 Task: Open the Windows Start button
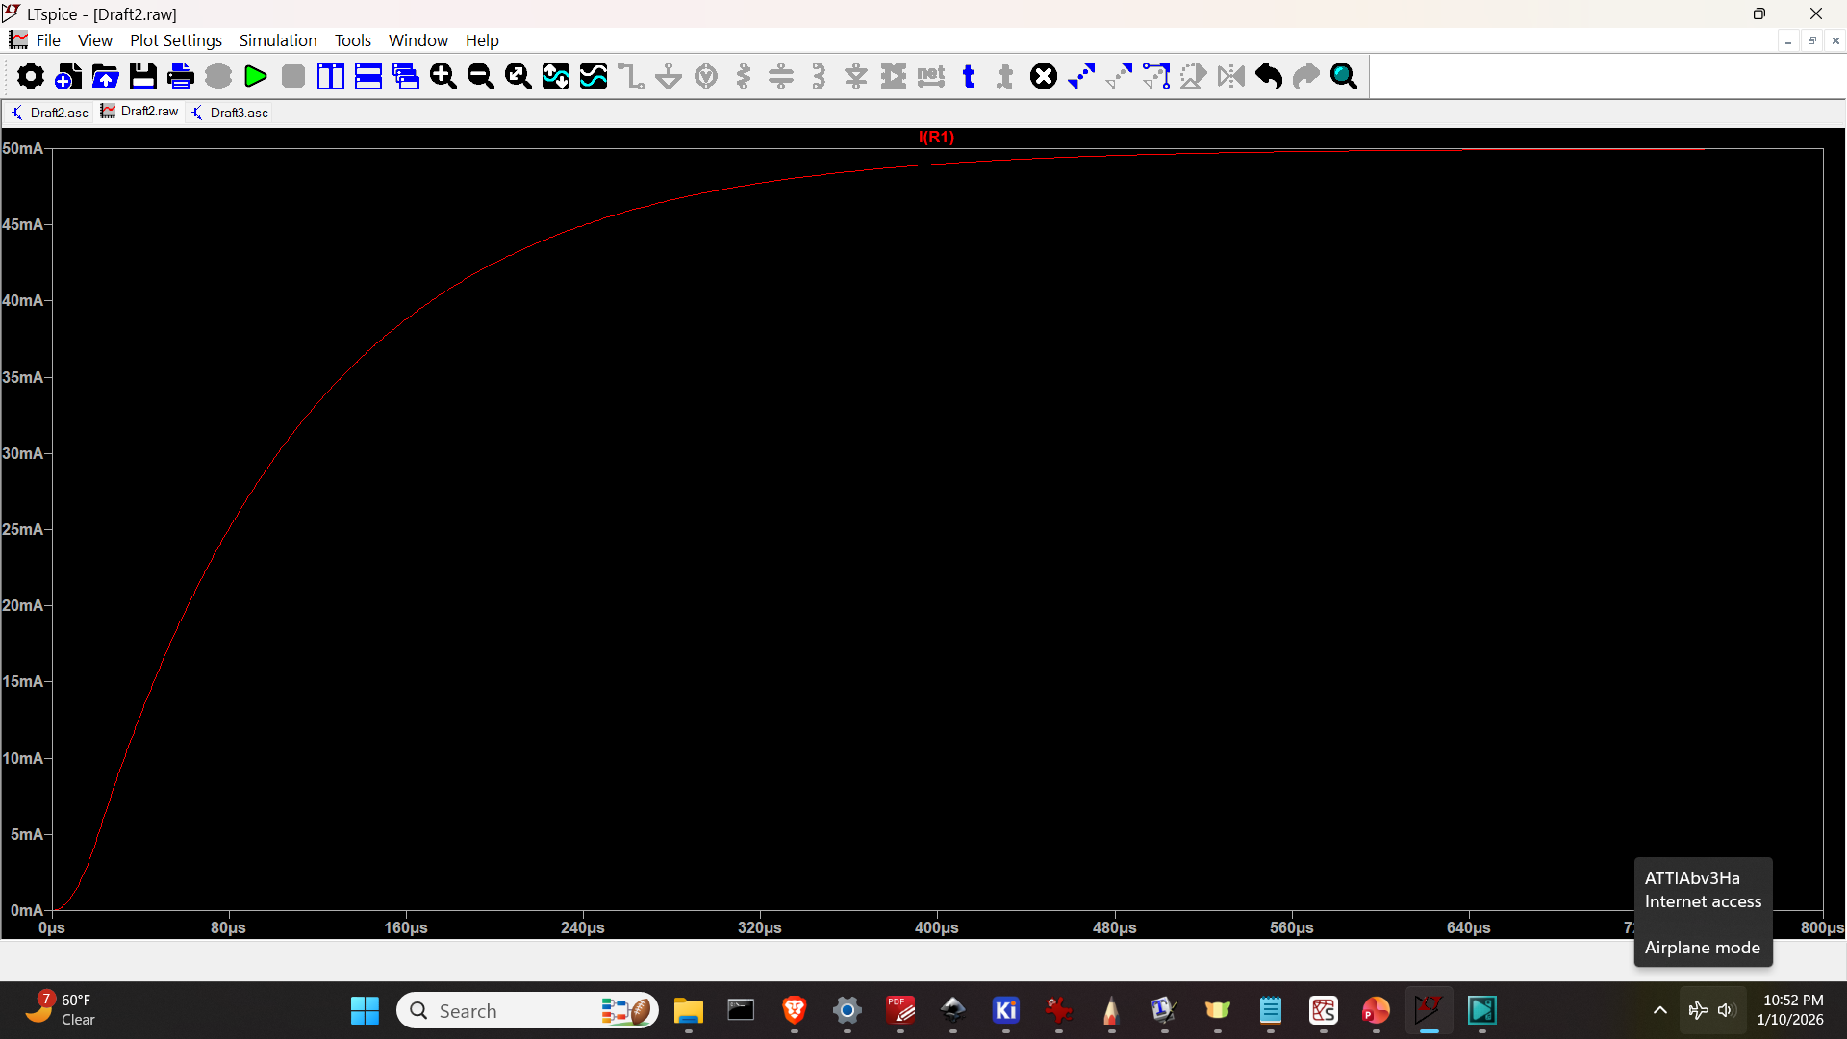(365, 1011)
